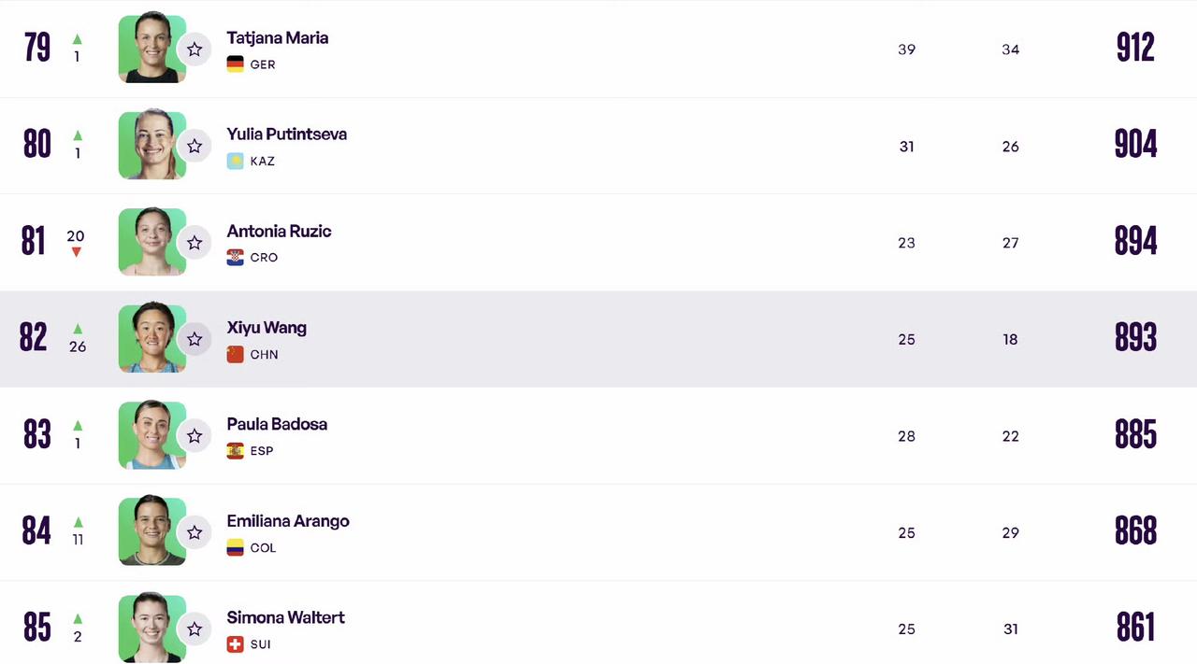Favorite Tatjana Maria with the star icon
Image resolution: width=1197 pixels, height=664 pixels.
click(195, 49)
